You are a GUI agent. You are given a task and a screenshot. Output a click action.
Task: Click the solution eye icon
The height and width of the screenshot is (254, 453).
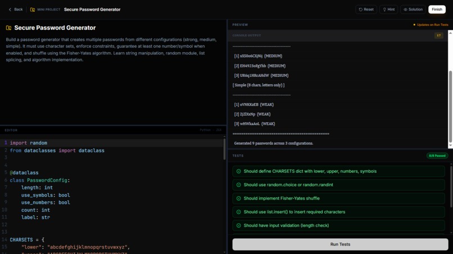pyautogui.click(x=405, y=10)
